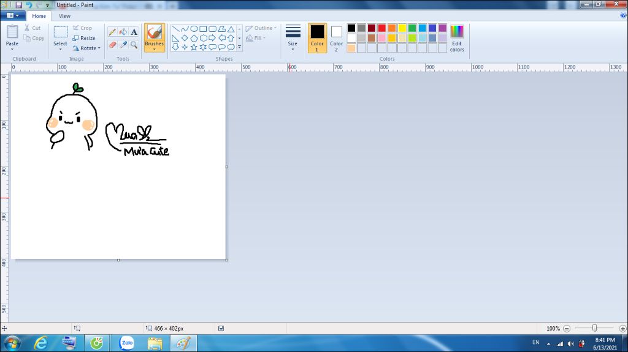Screen dimensions: 628x352
Task: Select the Eraser tool
Action: click(113, 45)
